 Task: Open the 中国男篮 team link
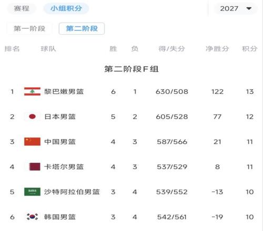(x=60, y=142)
